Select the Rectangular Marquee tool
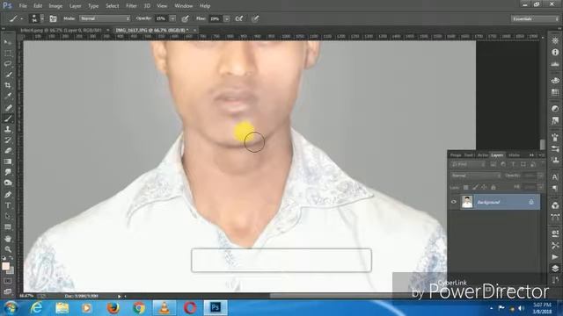This screenshot has height=316, width=563. pos(8,53)
